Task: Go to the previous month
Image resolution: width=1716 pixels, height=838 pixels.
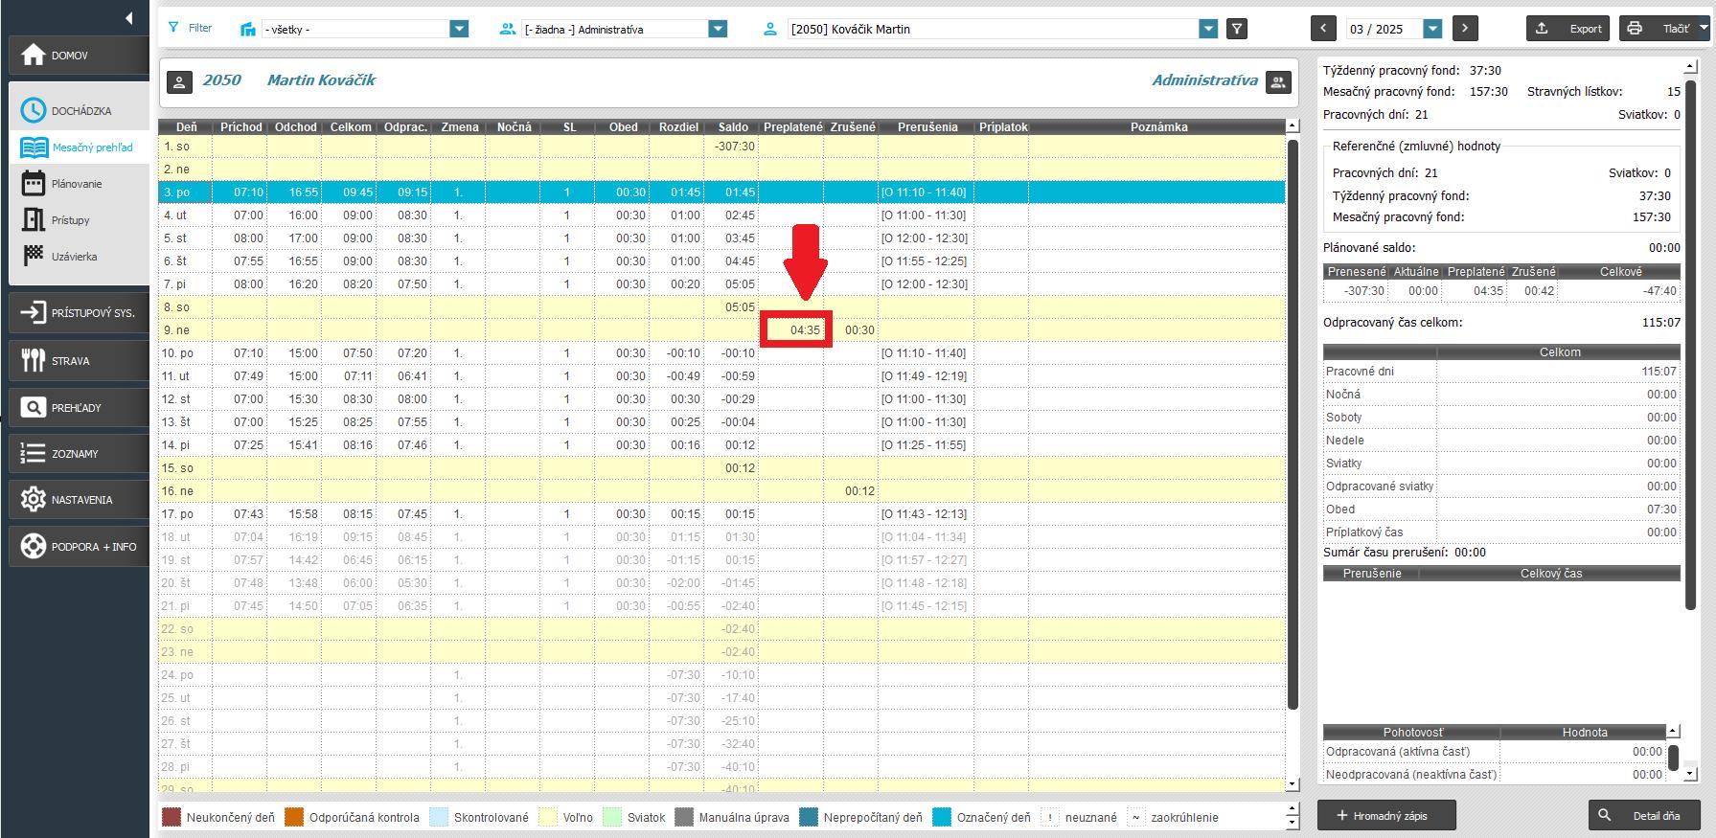Action: pos(1323,29)
